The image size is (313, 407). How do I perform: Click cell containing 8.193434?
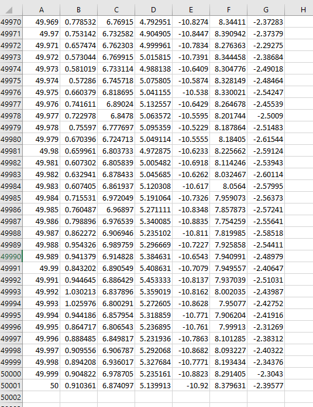229,362
